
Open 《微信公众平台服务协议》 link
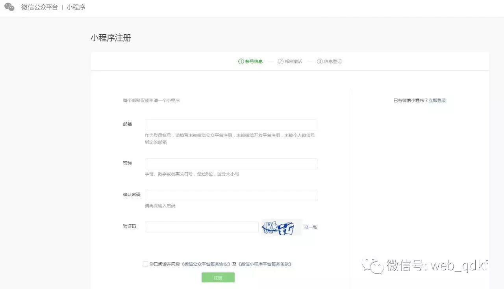click(206, 264)
